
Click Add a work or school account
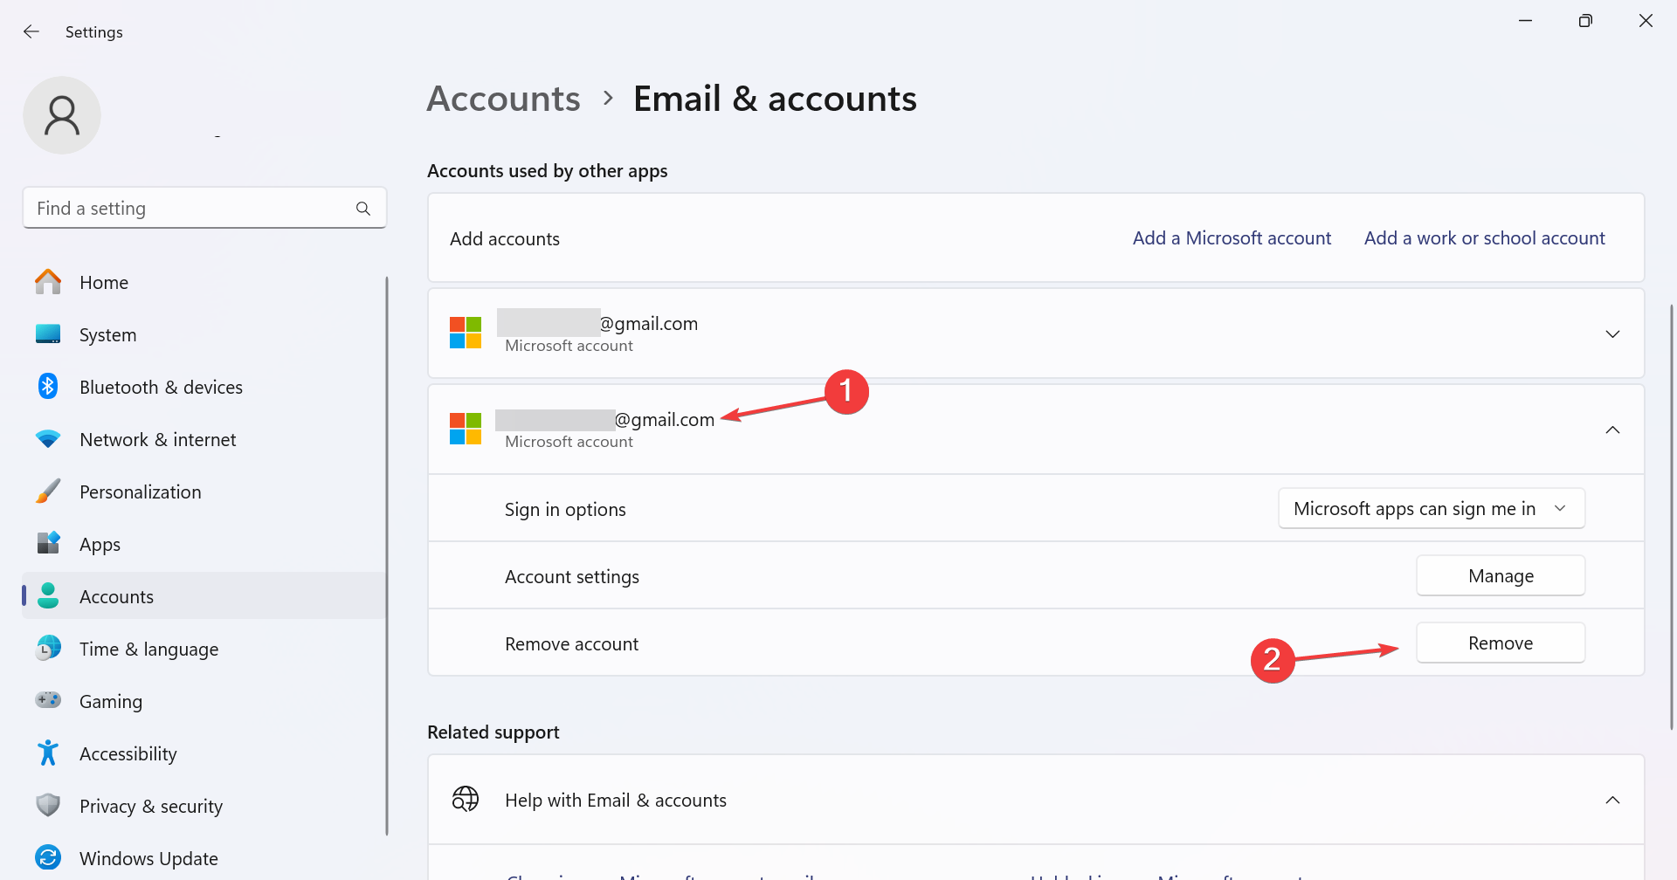(1484, 237)
